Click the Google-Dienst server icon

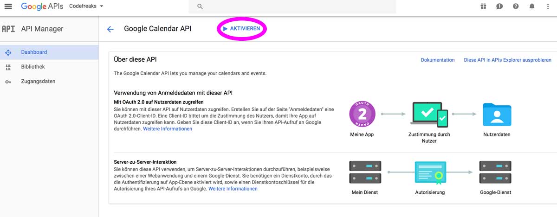coord(495,172)
